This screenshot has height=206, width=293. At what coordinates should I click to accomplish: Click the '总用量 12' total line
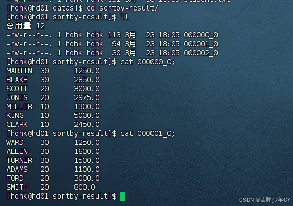(25, 26)
